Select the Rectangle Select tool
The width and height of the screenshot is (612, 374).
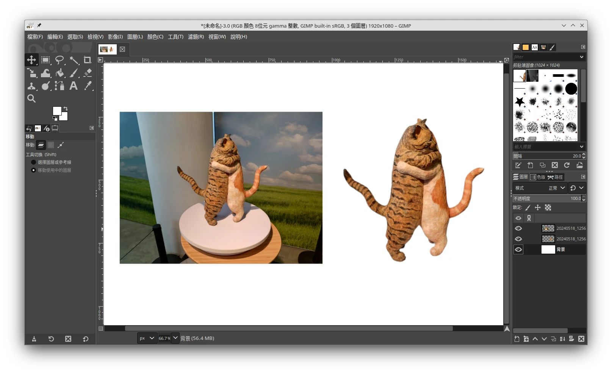tap(45, 60)
